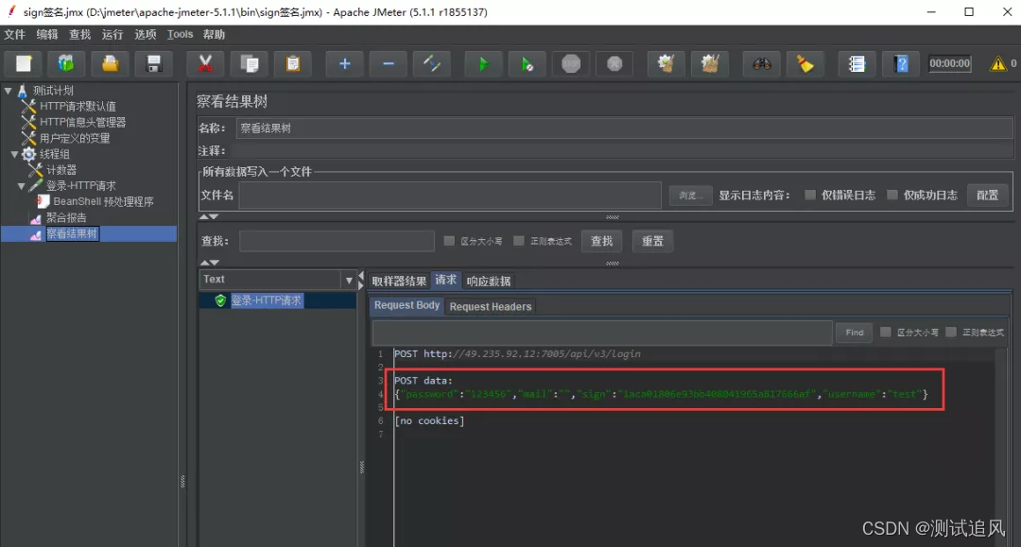Toggle 区分大小写 checkbox beside 查找 field

coord(449,241)
